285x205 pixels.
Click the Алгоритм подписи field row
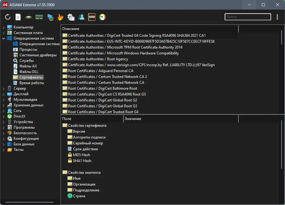(x=87, y=137)
